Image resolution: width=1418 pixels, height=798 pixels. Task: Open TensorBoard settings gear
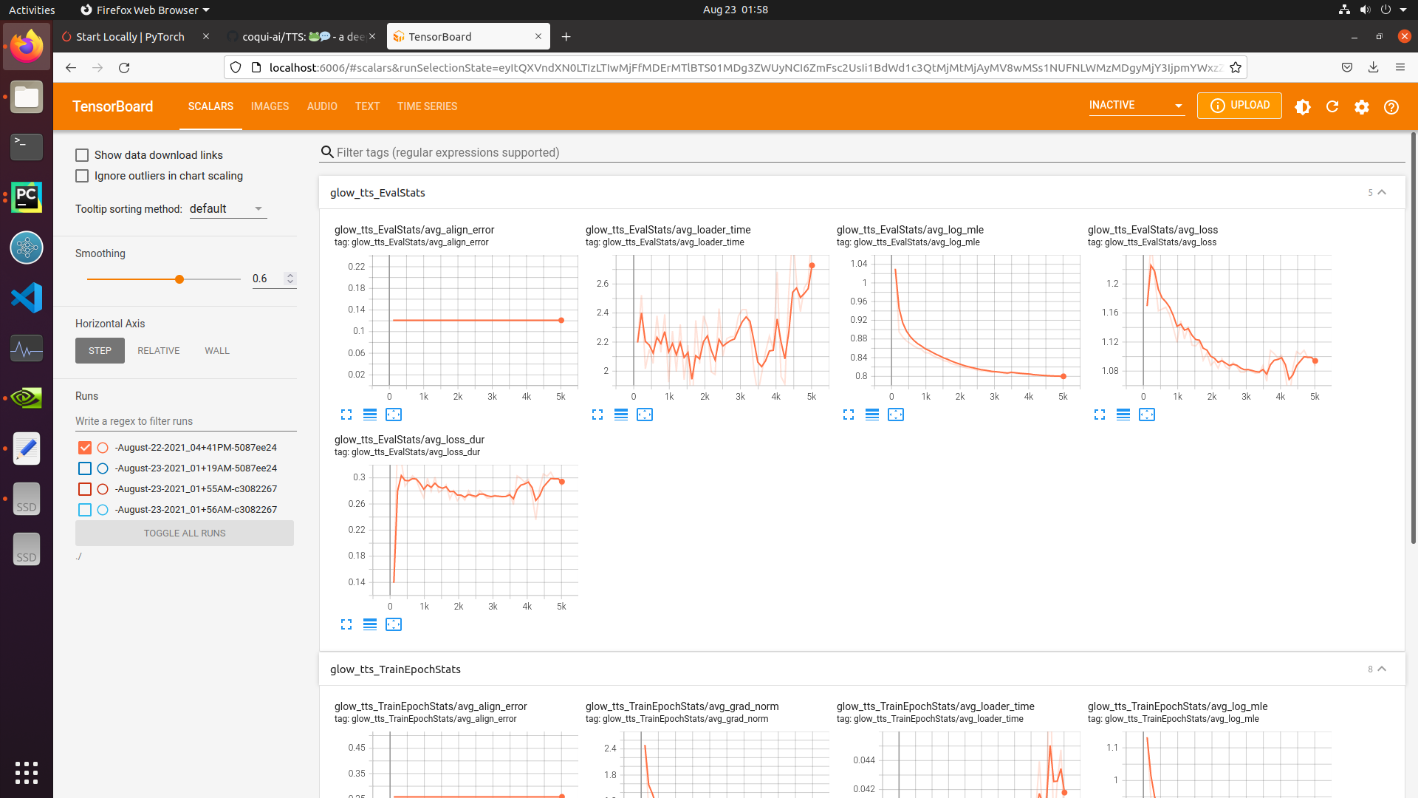(1361, 107)
